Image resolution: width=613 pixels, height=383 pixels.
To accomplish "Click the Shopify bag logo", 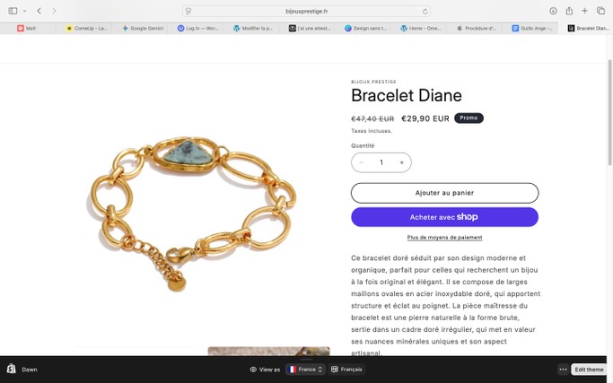I will 12,369.
